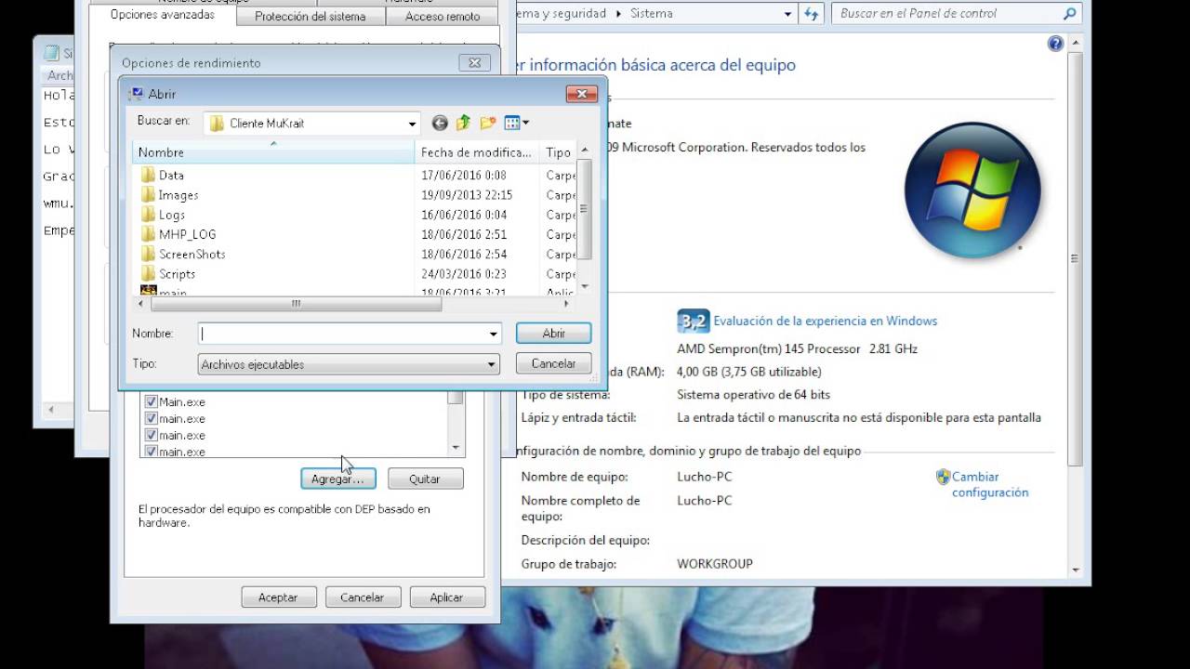This screenshot has height=669, width=1190.
Task: Click the Agregar... button
Action: point(337,479)
